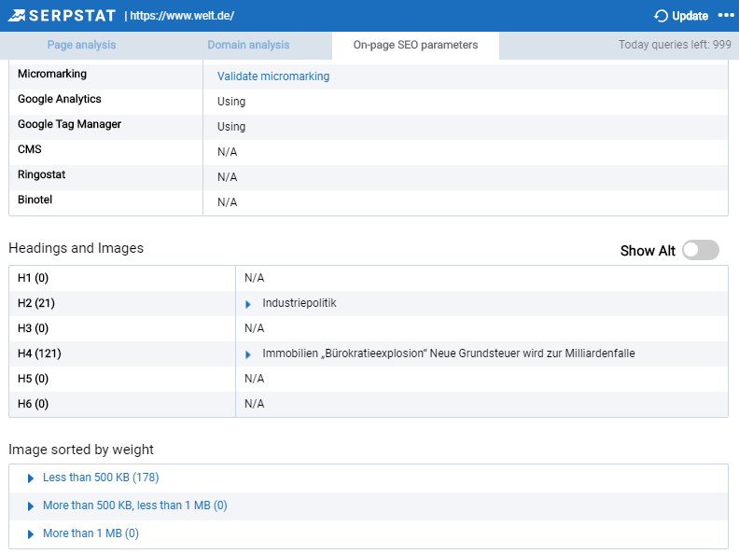Select the H3 (0) row label

[33, 328]
